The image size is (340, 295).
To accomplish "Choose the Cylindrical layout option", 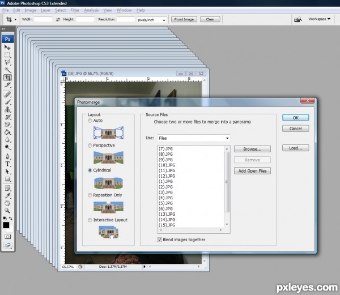I will [90, 170].
